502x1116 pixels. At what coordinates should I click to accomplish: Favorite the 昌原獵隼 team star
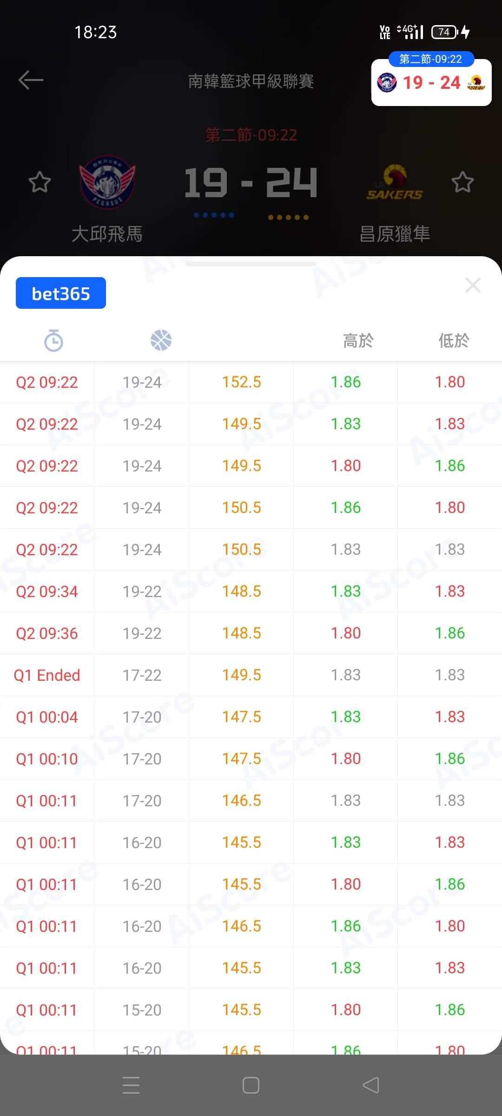point(462,182)
